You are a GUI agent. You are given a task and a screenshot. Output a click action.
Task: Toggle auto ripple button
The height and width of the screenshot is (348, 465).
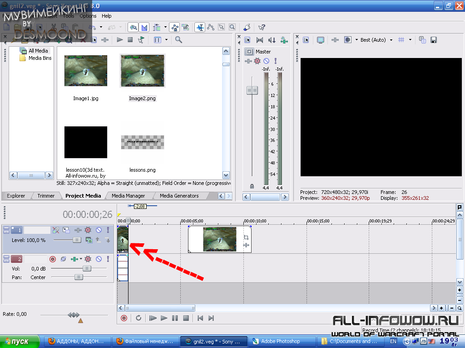click(x=157, y=28)
